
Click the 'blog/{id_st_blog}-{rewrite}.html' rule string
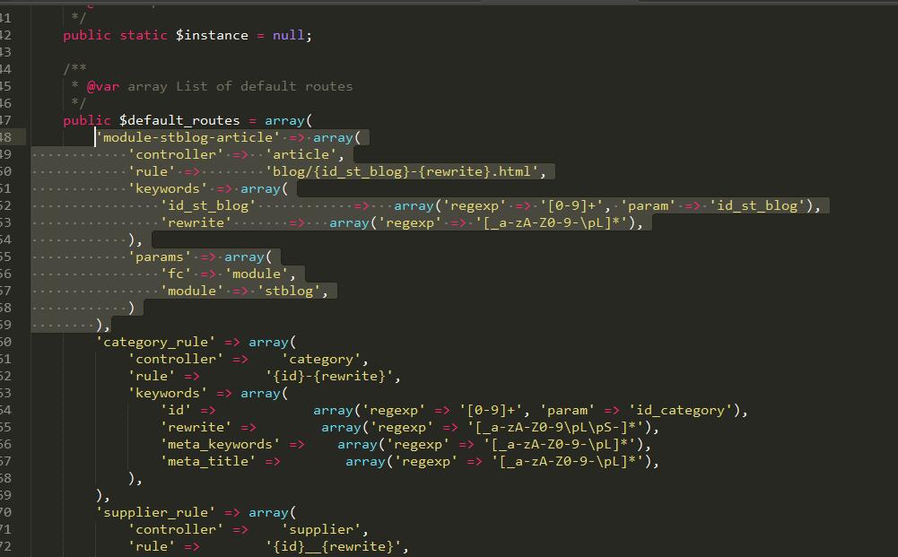click(402, 171)
